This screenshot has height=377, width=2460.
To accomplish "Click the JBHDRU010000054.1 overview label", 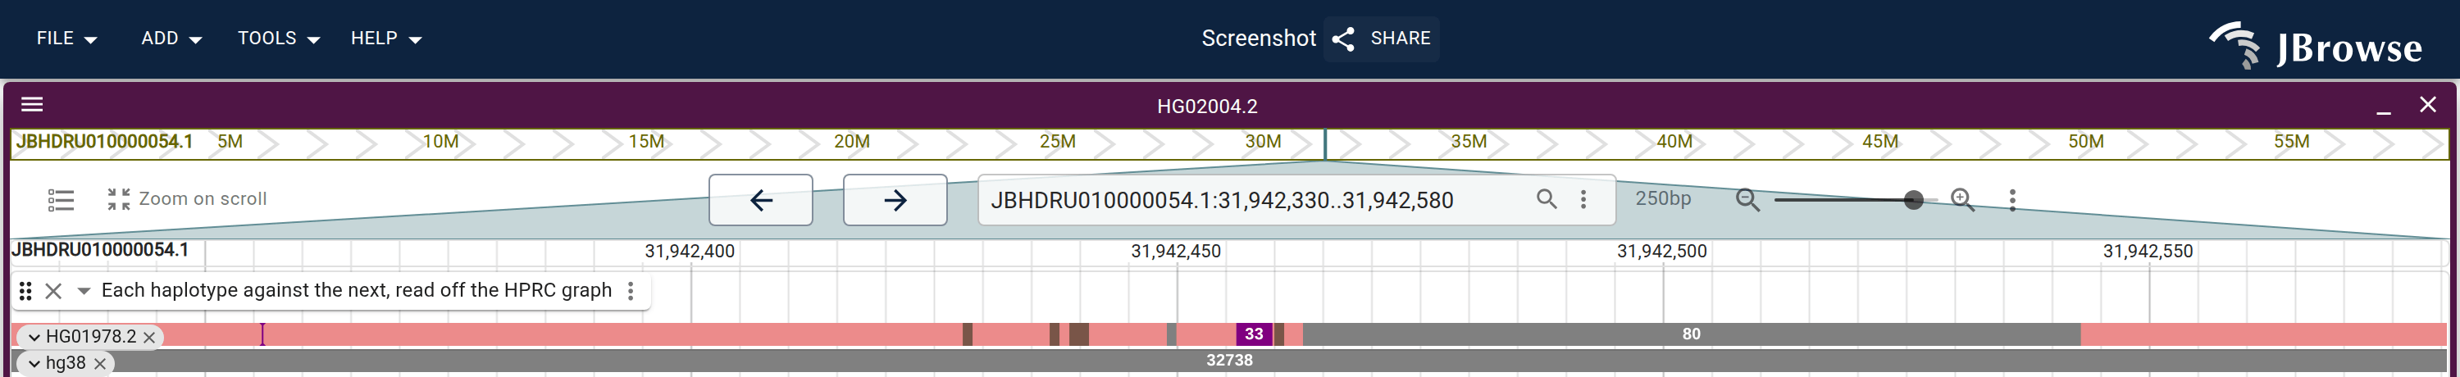I will click(x=104, y=141).
